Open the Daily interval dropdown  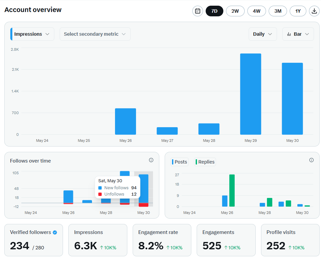tap(263, 34)
